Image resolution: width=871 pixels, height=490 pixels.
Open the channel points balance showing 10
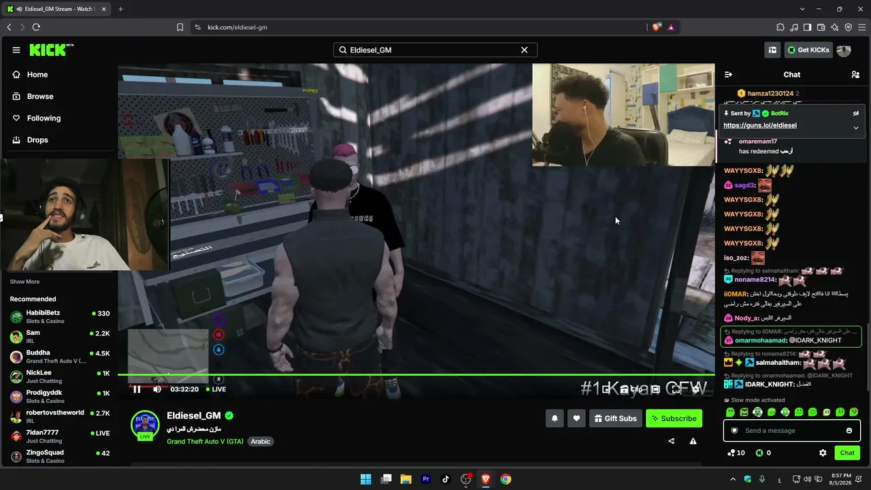click(x=736, y=453)
